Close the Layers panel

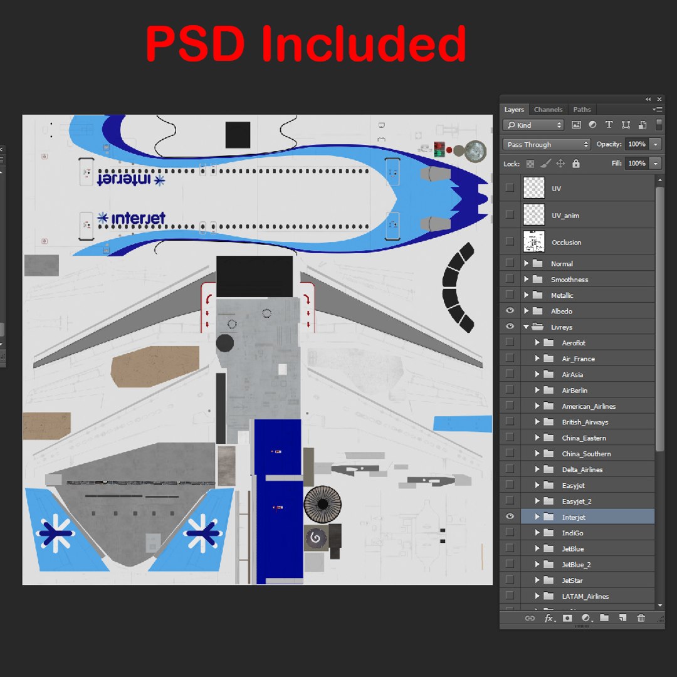pos(659,99)
